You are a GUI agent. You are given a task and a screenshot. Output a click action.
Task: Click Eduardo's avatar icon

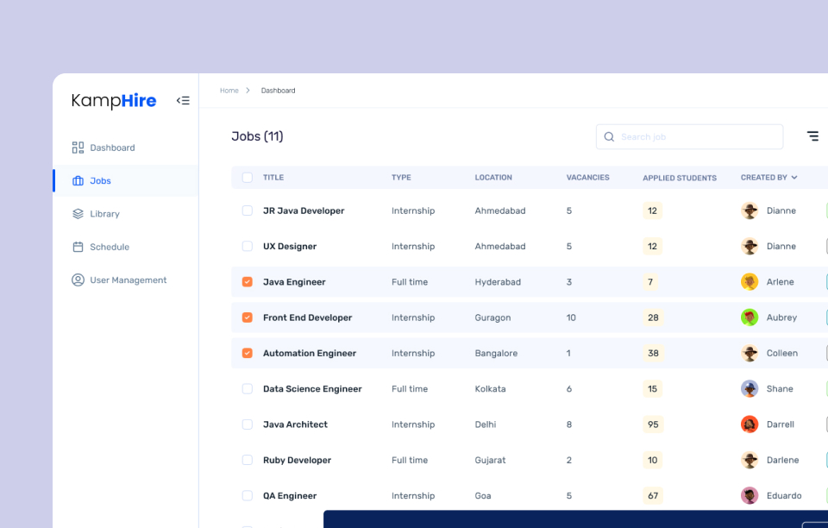pyautogui.click(x=750, y=496)
